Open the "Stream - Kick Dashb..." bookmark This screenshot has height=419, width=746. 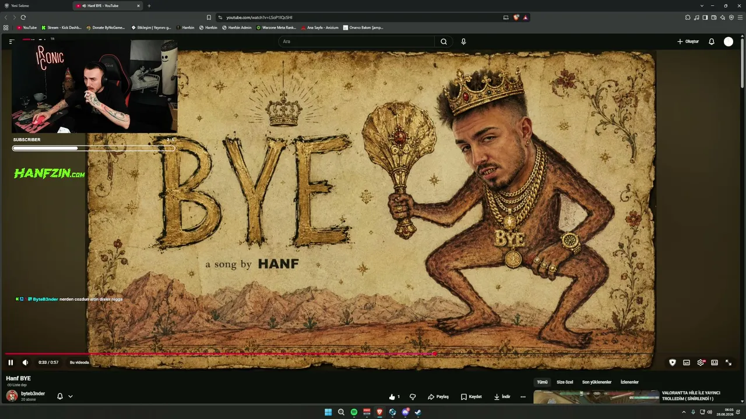click(61, 27)
